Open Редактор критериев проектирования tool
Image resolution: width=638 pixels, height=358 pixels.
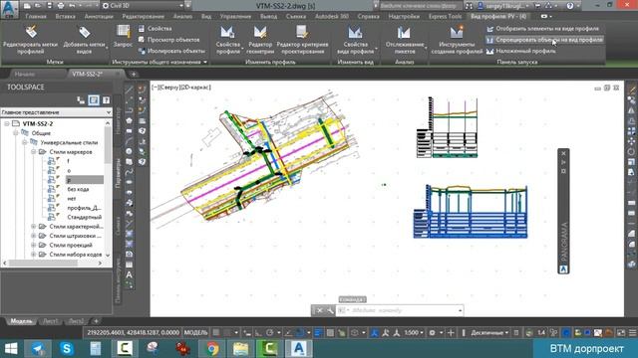302,40
